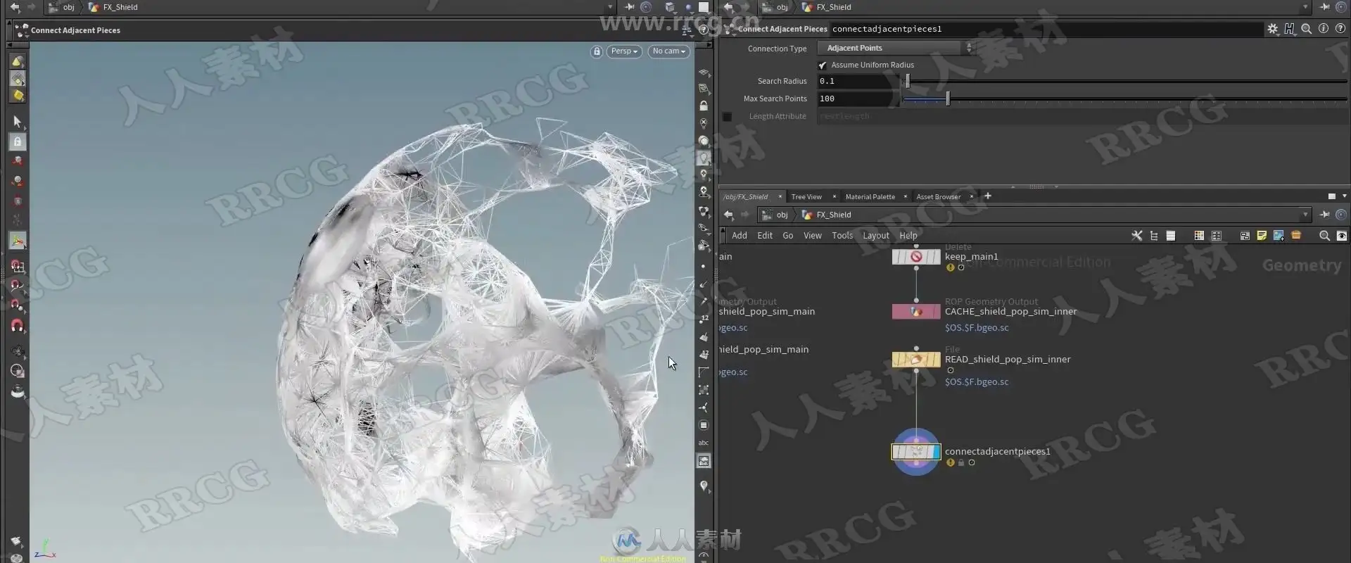Click the Connect Adjacent Pieces operator icon in viewport
The image size is (1351, 563).
tap(21, 30)
